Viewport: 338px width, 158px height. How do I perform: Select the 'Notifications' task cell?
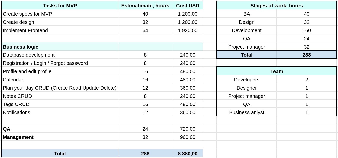(x=60, y=112)
